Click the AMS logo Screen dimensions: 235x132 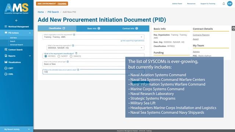click(x=17, y=9)
